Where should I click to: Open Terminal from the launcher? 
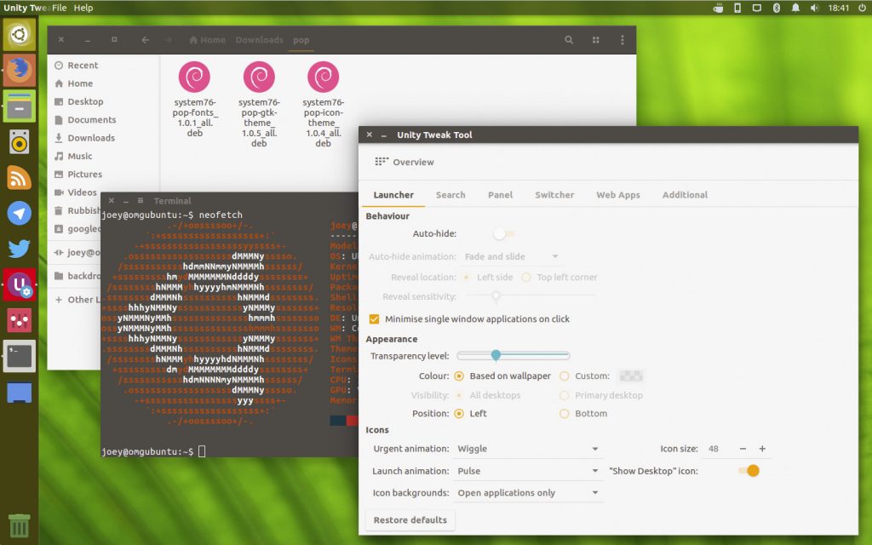(x=20, y=356)
